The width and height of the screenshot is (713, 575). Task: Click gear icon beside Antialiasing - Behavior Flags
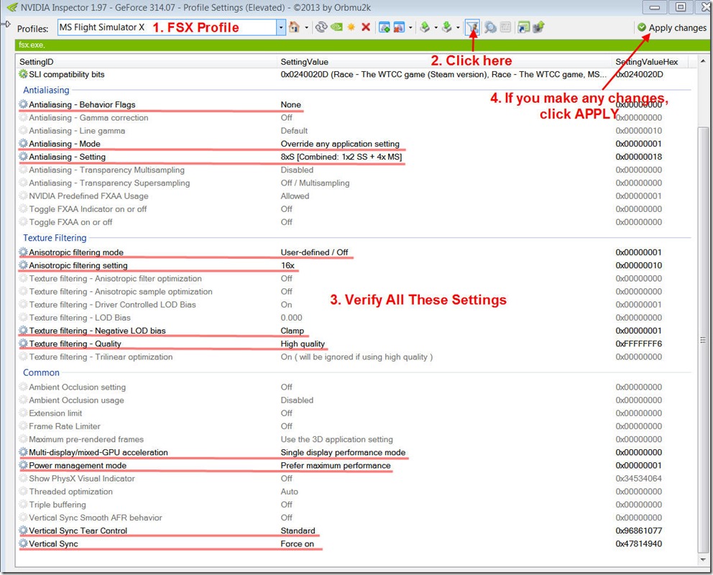click(23, 104)
